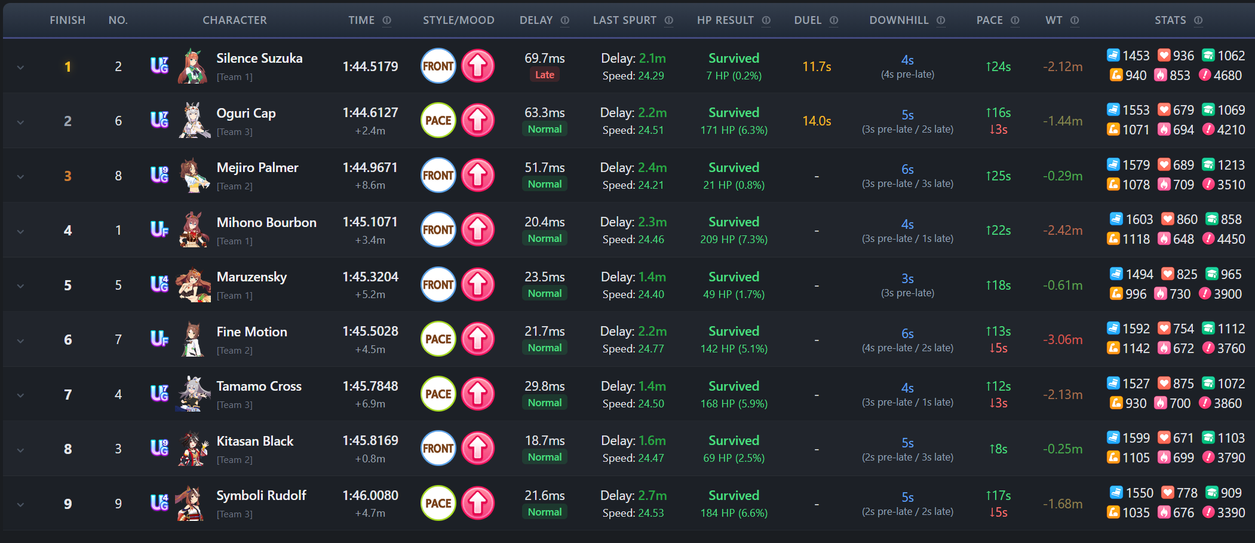The width and height of the screenshot is (1255, 543).
Task: Click Tamamo Cross's character portrait
Action: point(194,394)
